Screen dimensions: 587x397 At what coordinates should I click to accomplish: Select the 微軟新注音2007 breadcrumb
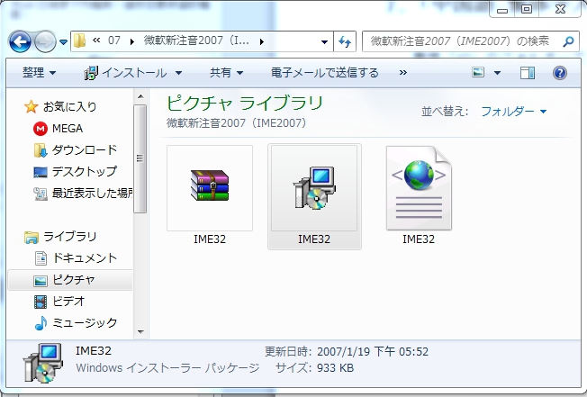point(196,41)
